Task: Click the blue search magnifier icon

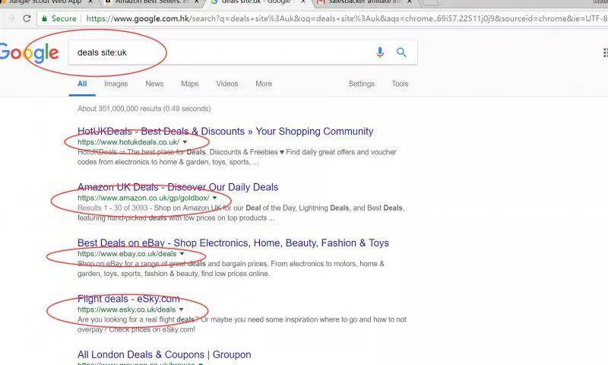Action: (401, 52)
